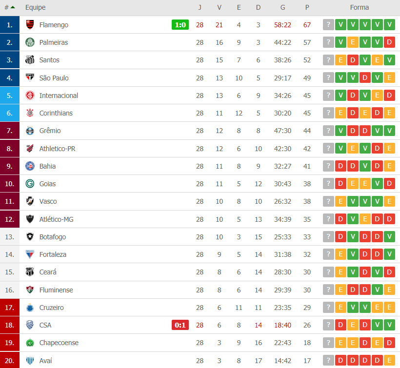
Task: Click the Botafogo club crest icon
Action: pyautogui.click(x=30, y=237)
